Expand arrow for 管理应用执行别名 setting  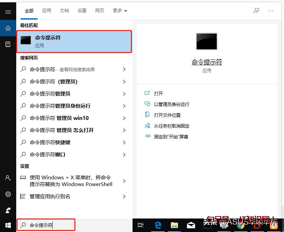click(x=124, y=197)
